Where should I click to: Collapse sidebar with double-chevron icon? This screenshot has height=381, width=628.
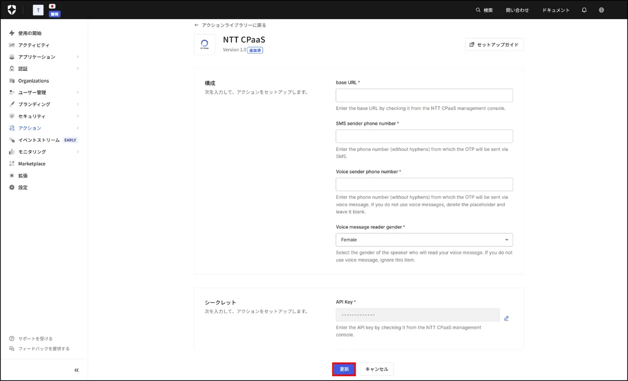(76, 370)
